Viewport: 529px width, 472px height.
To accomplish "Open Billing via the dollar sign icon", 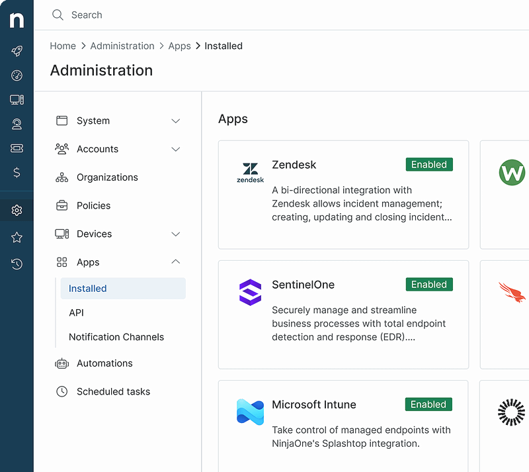I will (x=16, y=173).
